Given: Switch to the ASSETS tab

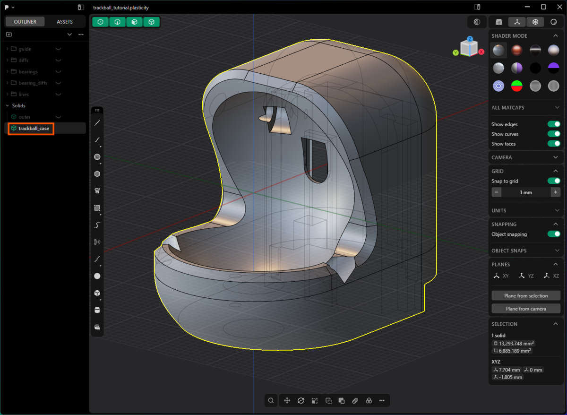Looking at the screenshot, I should 65,22.
